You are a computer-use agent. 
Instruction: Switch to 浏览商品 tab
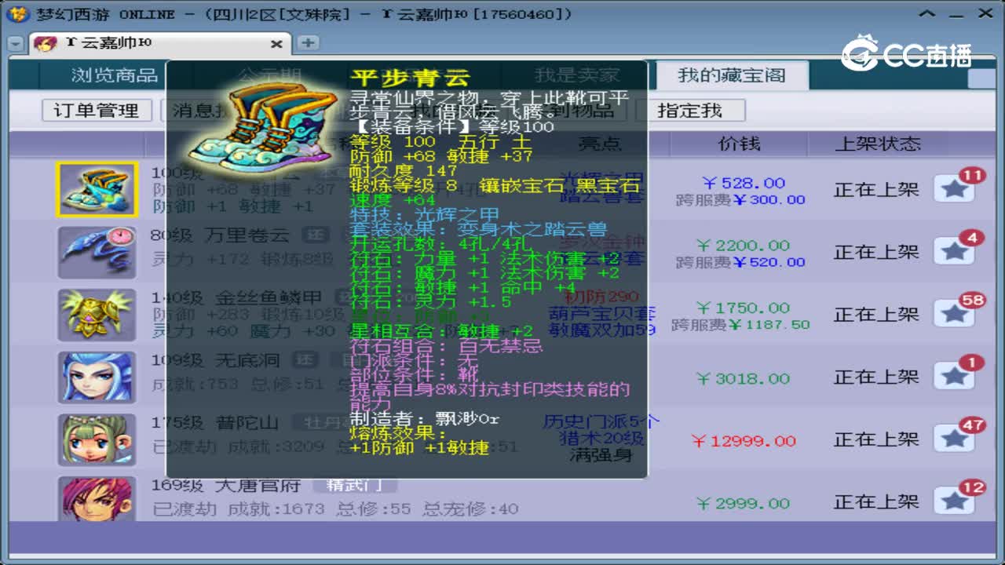(115, 75)
